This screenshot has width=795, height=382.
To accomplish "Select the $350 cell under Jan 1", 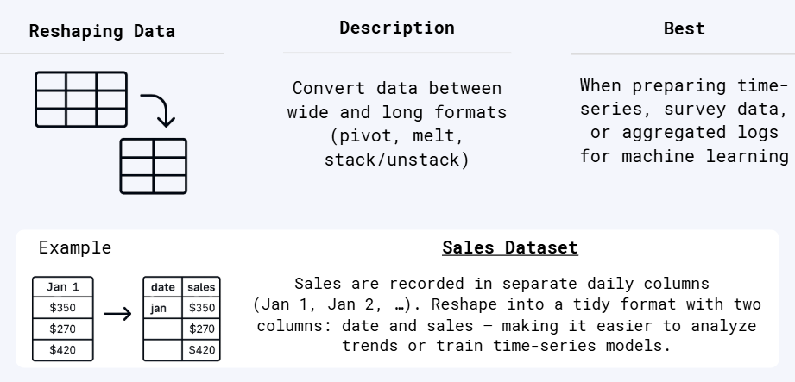I will (x=62, y=308).
